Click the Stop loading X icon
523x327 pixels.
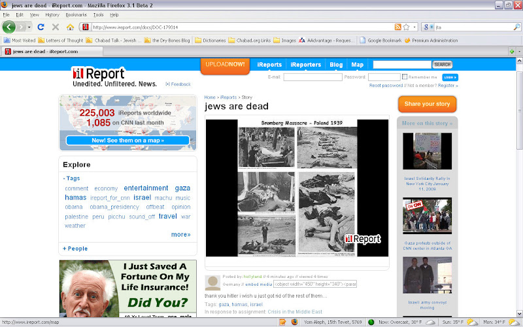click(56, 27)
